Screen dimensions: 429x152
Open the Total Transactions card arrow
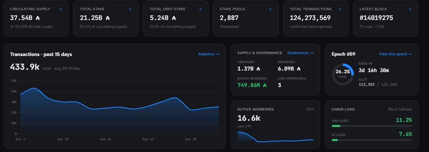(340, 9)
